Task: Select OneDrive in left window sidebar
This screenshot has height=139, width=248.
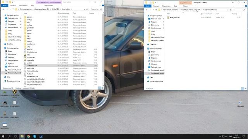Action: 10,44
